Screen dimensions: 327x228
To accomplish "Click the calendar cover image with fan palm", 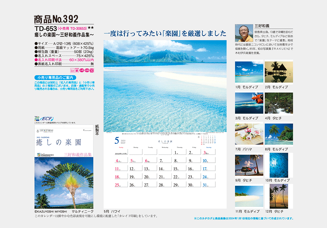I will [x=64, y=183].
